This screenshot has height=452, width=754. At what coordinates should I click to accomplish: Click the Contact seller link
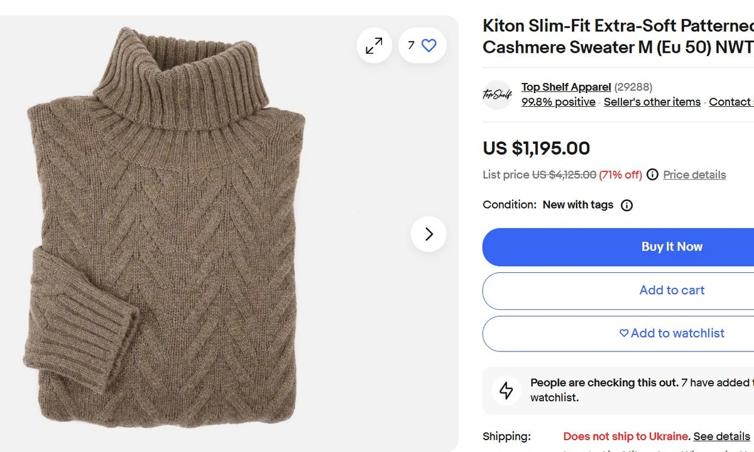(731, 102)
